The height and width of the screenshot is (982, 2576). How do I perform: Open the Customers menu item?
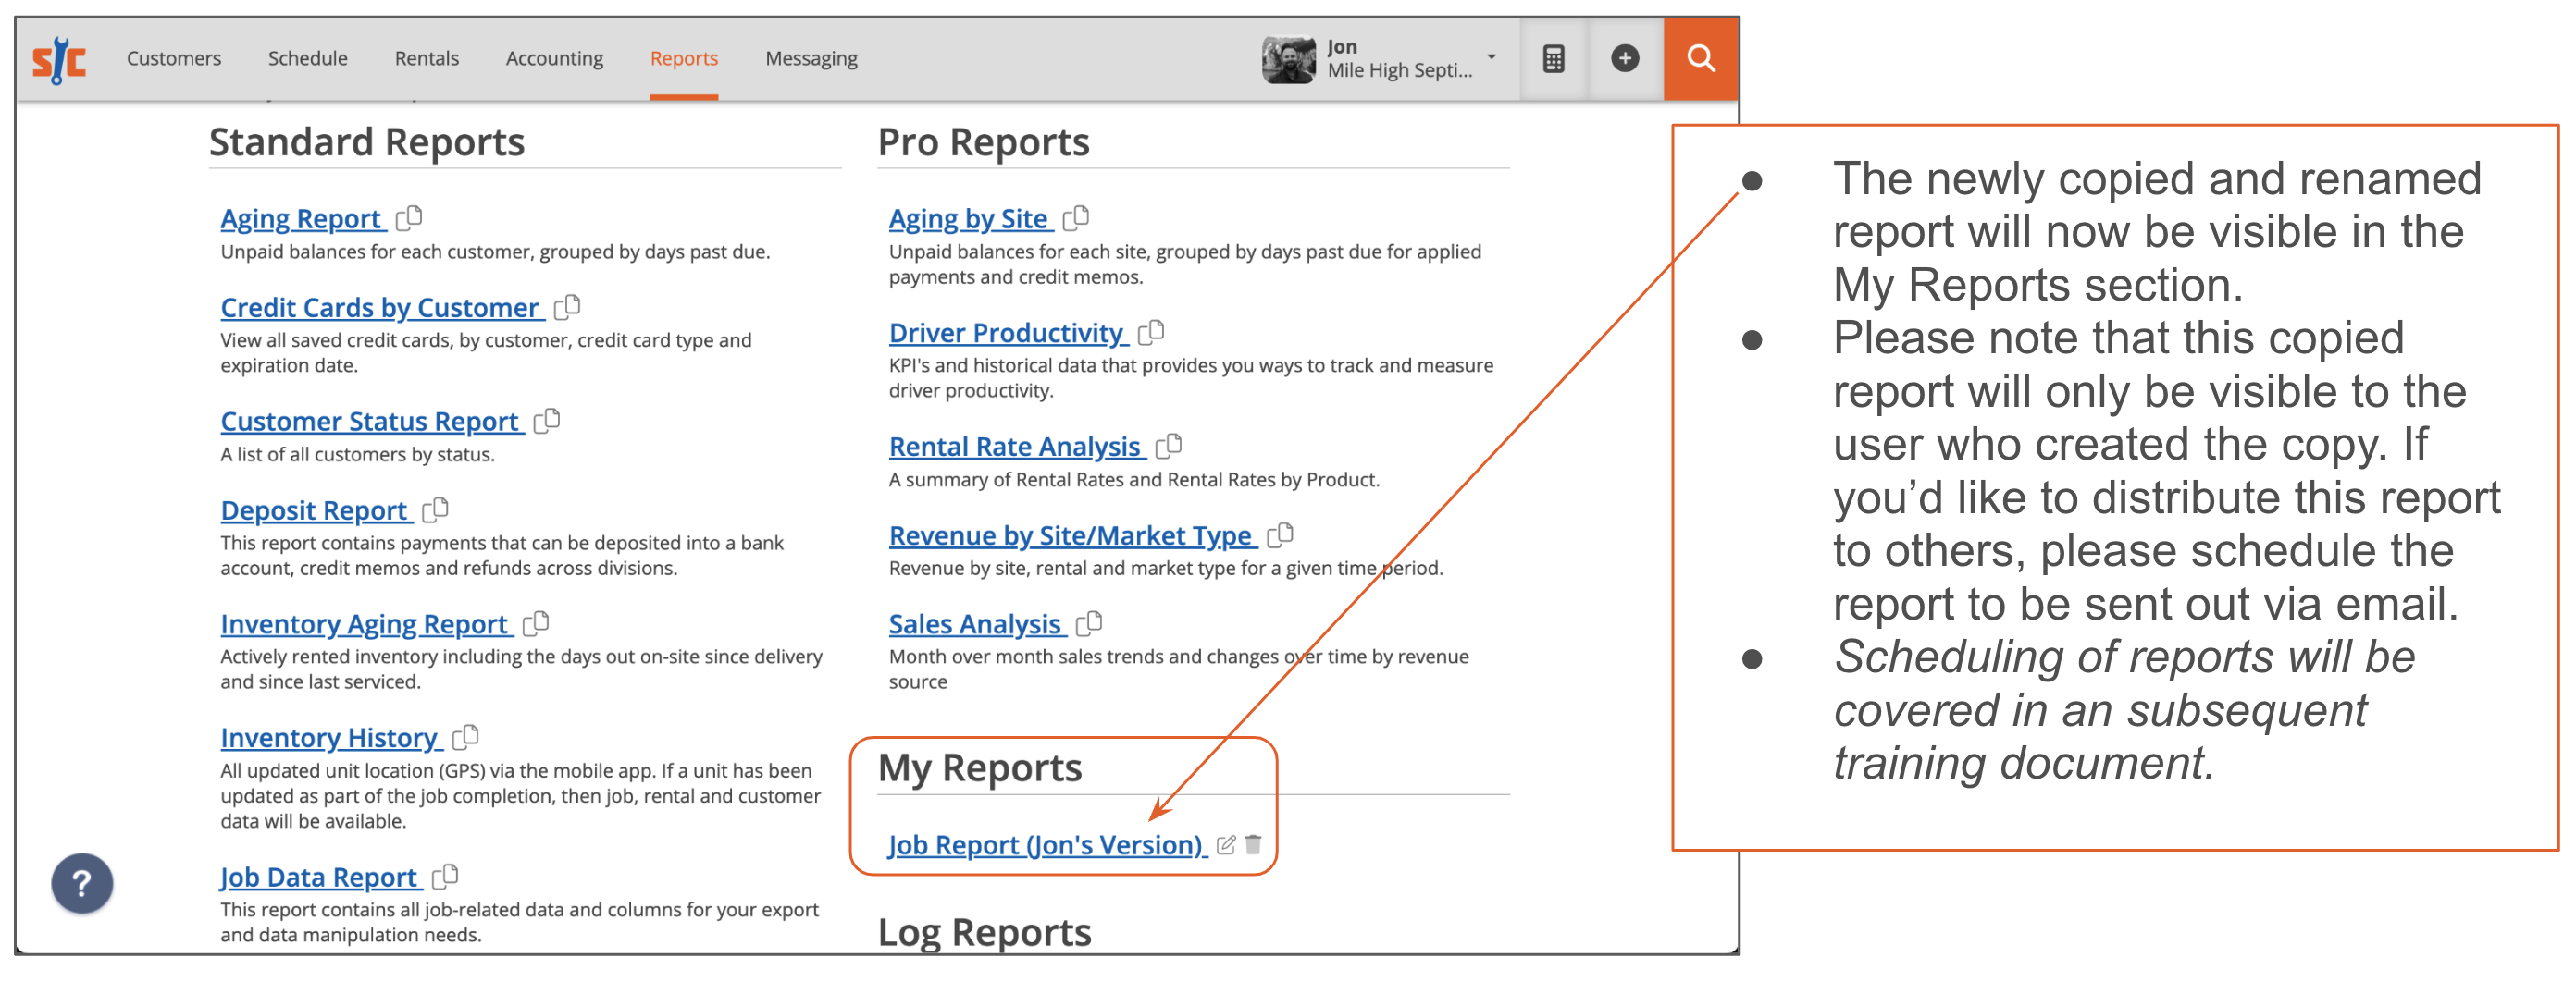click(173, 58)
